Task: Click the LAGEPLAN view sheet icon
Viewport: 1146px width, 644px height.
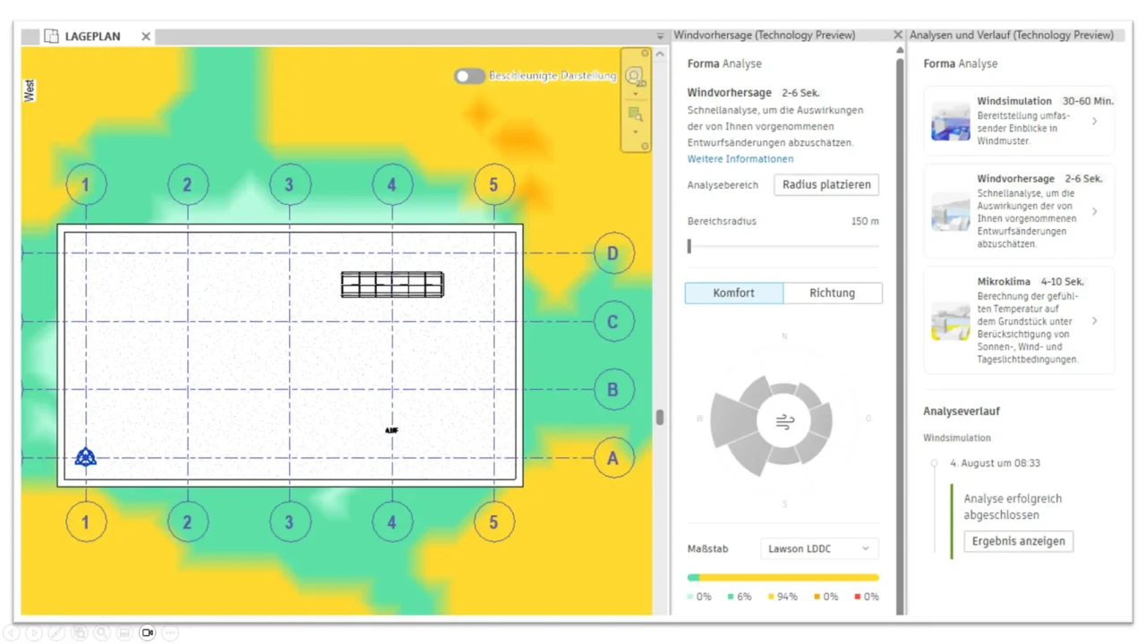Action: coord(51,36)
